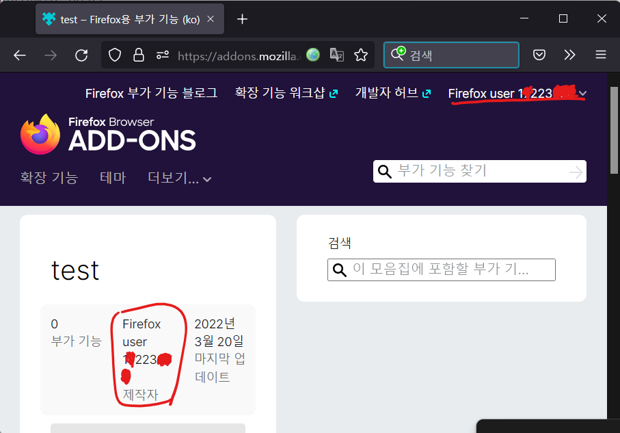This screenshot has height=433, width=620.
Task: Click the 제작자 label
Action: (x=140, y=395)
